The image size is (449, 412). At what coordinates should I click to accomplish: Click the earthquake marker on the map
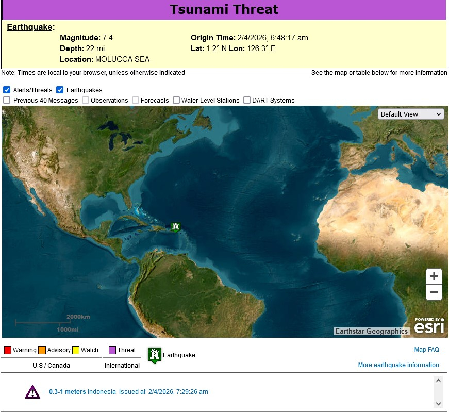click(176, 227)
